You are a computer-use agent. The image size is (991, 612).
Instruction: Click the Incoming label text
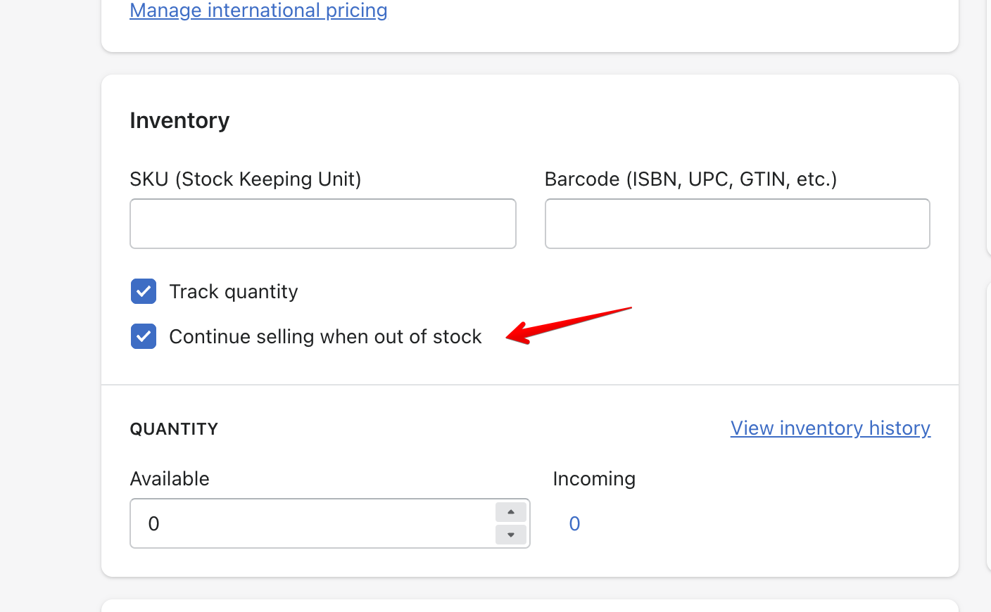click(x=594, y=478)
